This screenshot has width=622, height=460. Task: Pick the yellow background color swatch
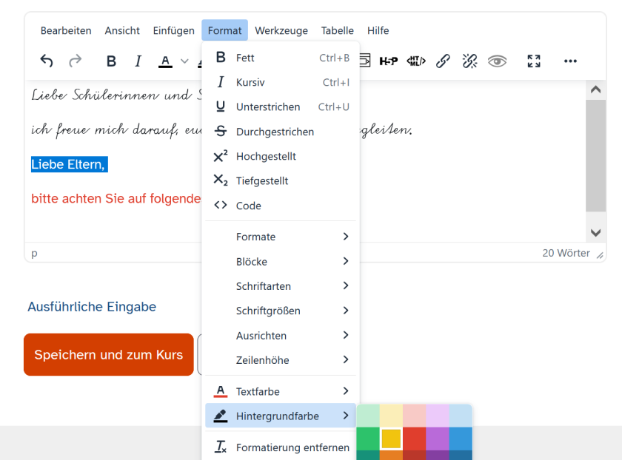(x=391, y=438)
